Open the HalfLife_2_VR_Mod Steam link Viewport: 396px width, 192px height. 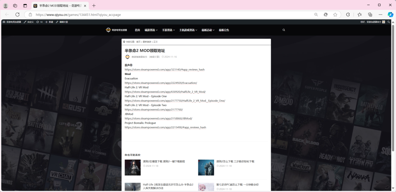pyautogui.click(x=165, y=92)
